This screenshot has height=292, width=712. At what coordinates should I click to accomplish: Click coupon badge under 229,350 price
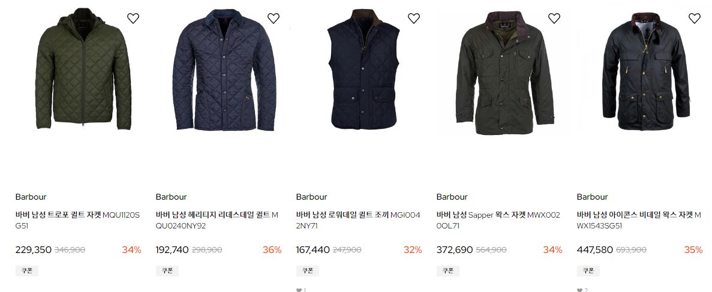pos(27,270)
